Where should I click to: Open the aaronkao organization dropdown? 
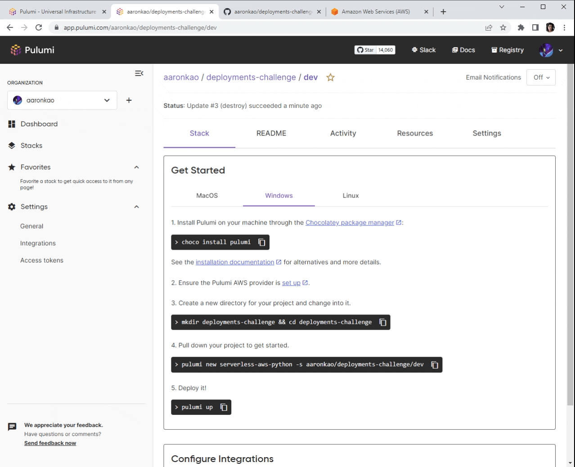coord(62,100)
